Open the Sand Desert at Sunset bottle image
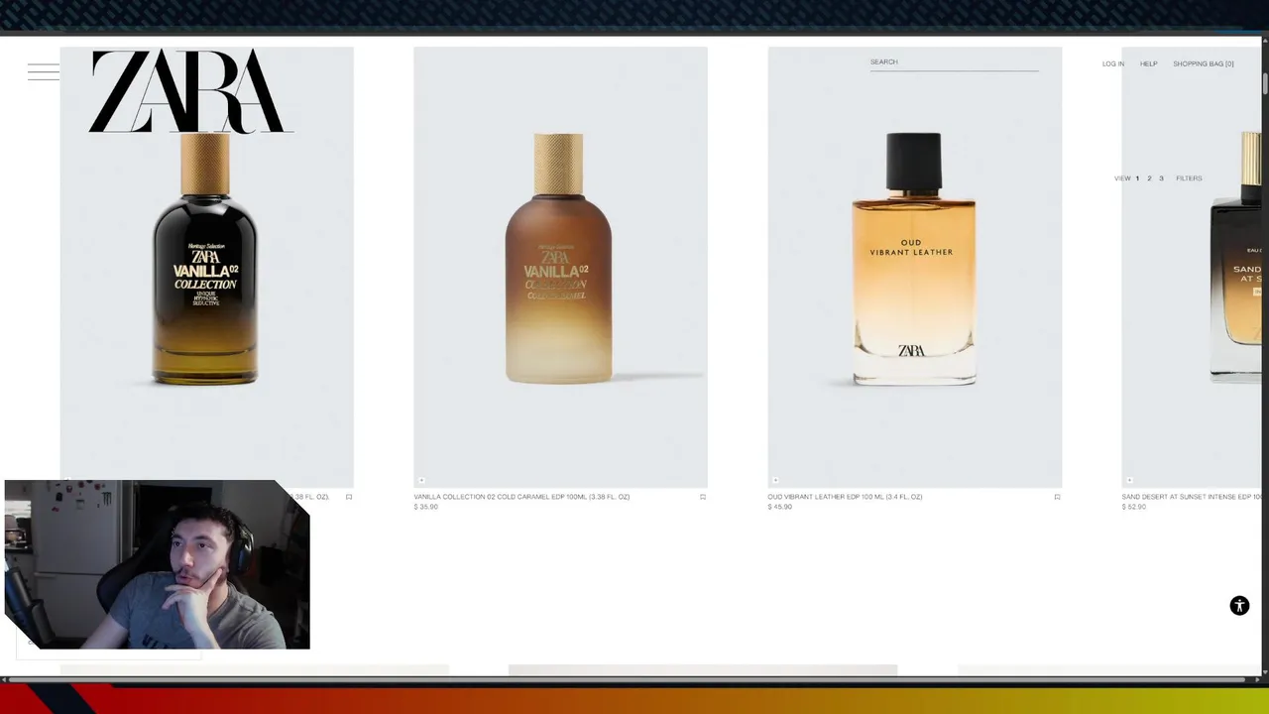This screenshot has height=714, width=1269. 1191,267
